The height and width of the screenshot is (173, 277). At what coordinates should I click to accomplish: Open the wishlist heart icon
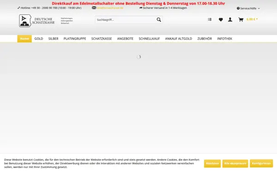tap(221, 19)
